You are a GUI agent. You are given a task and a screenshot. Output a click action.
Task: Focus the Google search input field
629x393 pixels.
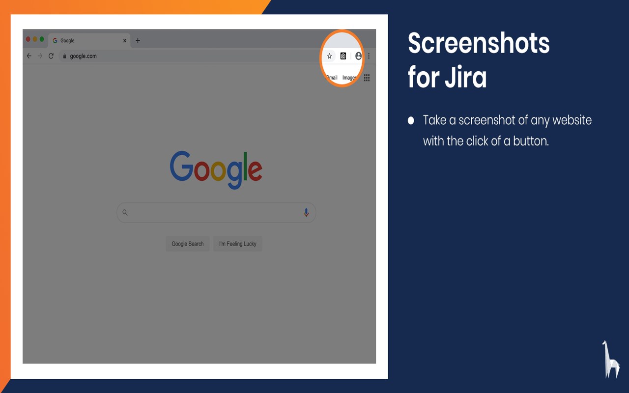(216, 213)
